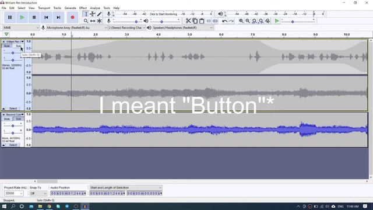The image size is (373, 210).
Task: Open the Analyze menu
Action: click(x=95, y=8)
